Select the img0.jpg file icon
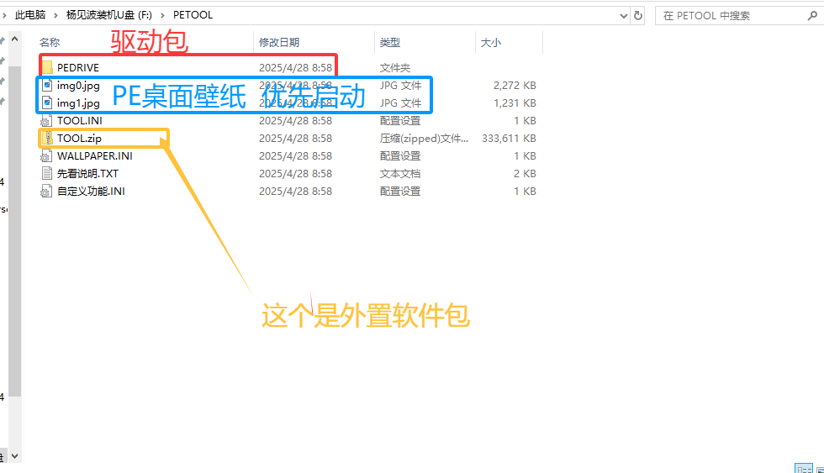The width and height of the screenshot is (824, 473). 48,86
